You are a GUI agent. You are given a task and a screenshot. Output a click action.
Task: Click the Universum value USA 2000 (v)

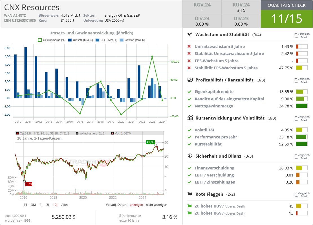point(114,20)
